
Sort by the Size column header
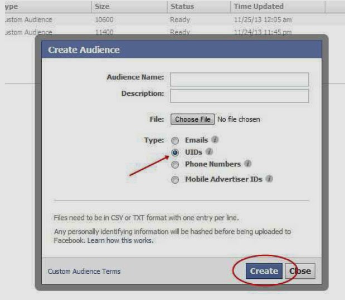(103, 7)
